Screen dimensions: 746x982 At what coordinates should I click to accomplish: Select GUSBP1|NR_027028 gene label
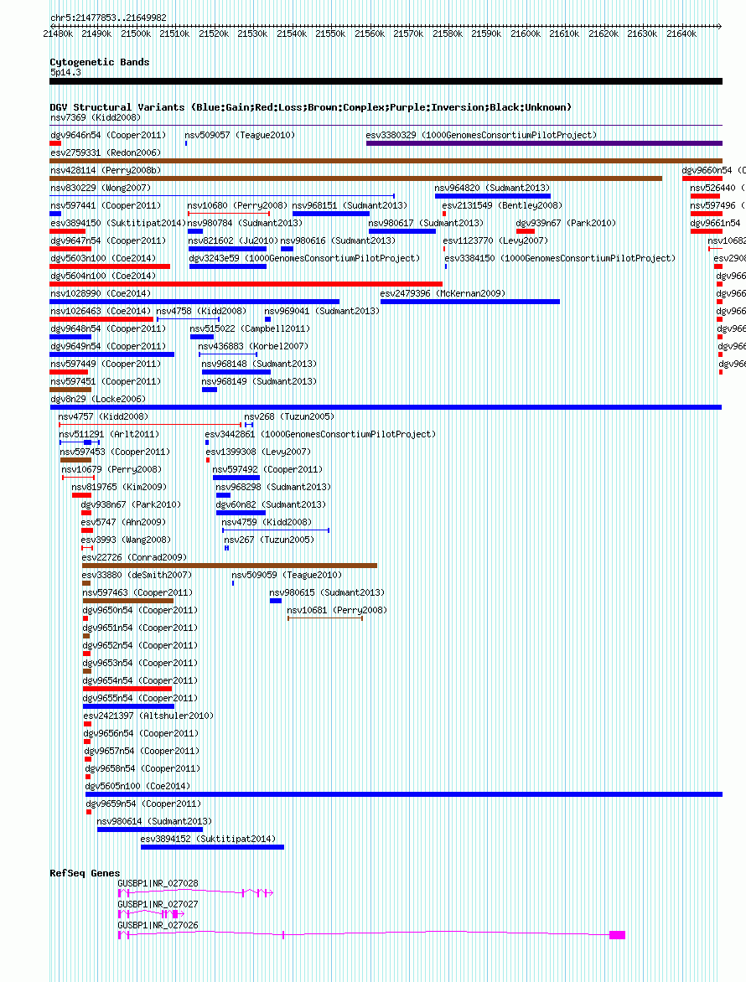[158, 883]
